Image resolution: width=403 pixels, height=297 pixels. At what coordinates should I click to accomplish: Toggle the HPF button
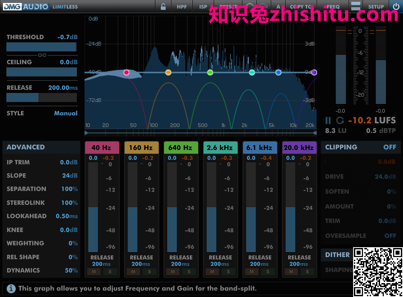click(182, 7)
